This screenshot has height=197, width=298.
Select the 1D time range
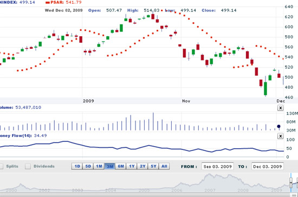coord(77,167)
